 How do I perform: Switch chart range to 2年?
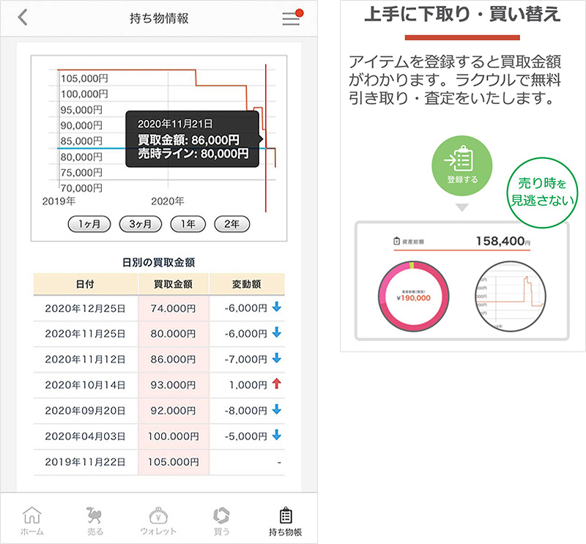coord(232,225)
